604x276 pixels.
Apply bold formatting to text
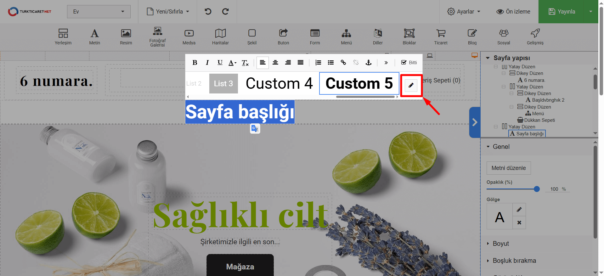pyautogui.click(x=195, y=63)
